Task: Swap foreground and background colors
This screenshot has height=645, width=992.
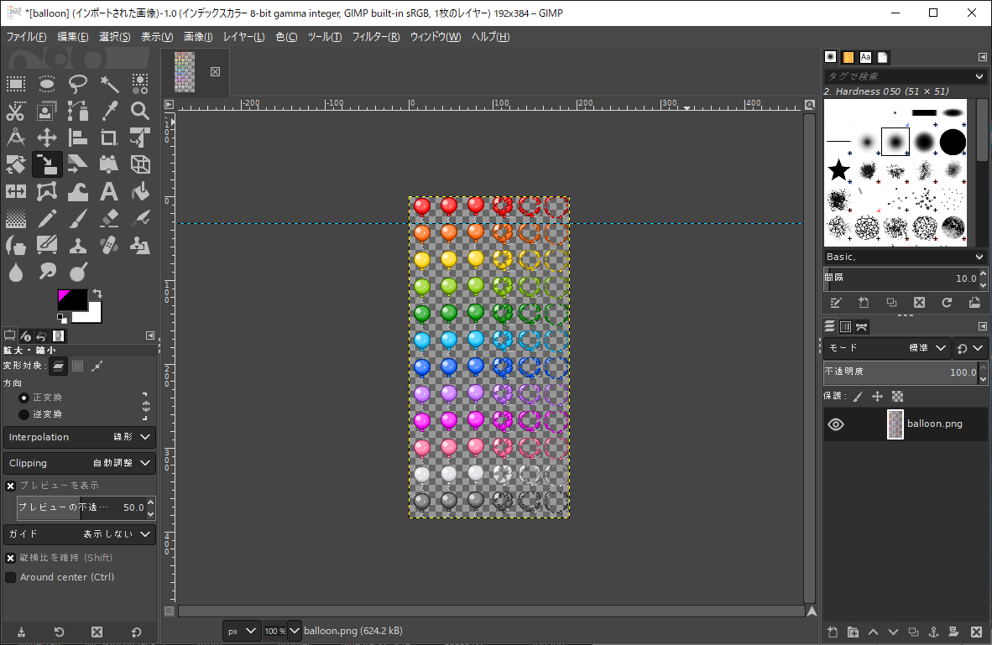Action: [x=97, y=294]
